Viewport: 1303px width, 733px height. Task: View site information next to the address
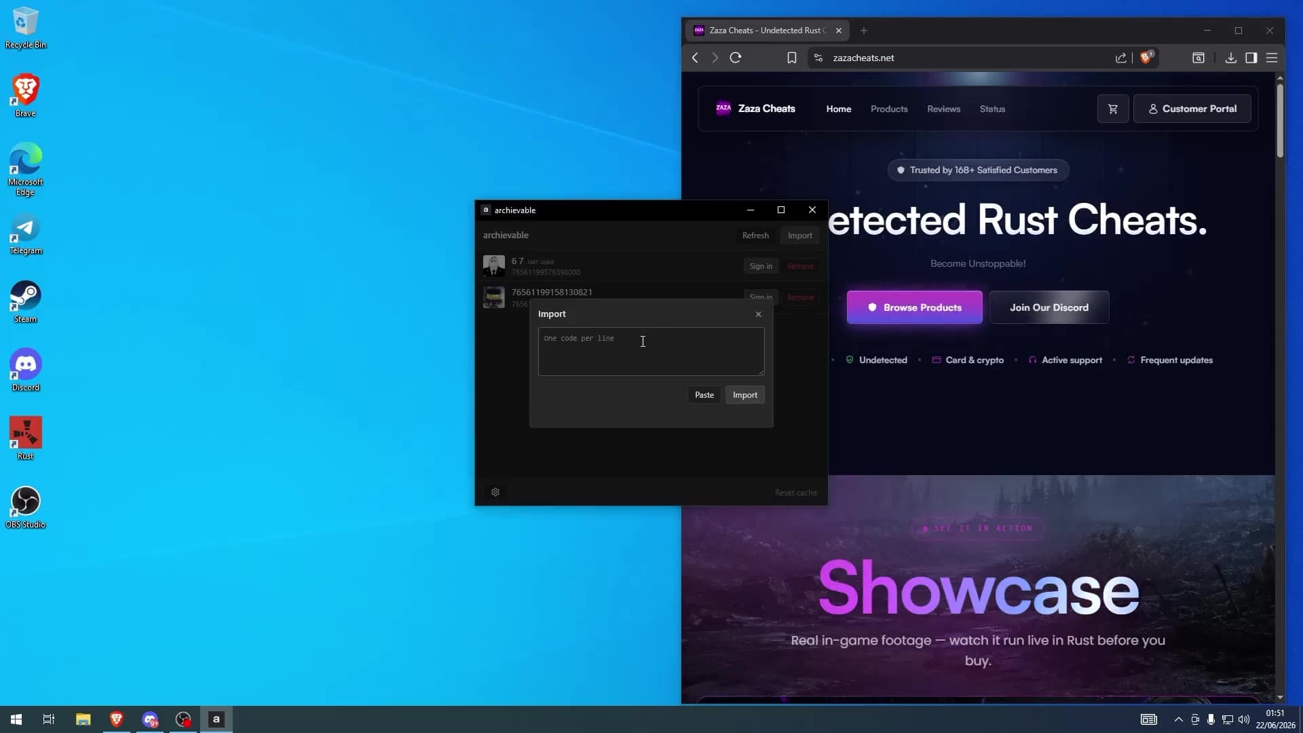coord(818,58)
